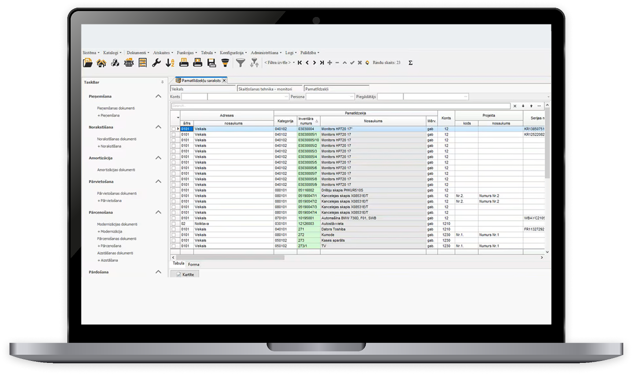
Task: Click the A-Z sort icon
Action: point(170,62)
